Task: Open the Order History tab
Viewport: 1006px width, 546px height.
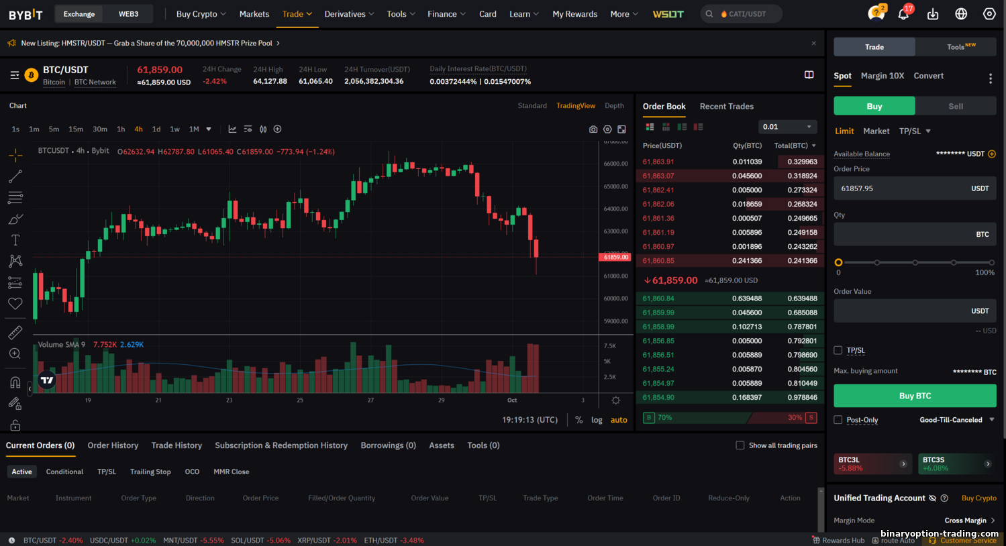Action: click(113, 445)
